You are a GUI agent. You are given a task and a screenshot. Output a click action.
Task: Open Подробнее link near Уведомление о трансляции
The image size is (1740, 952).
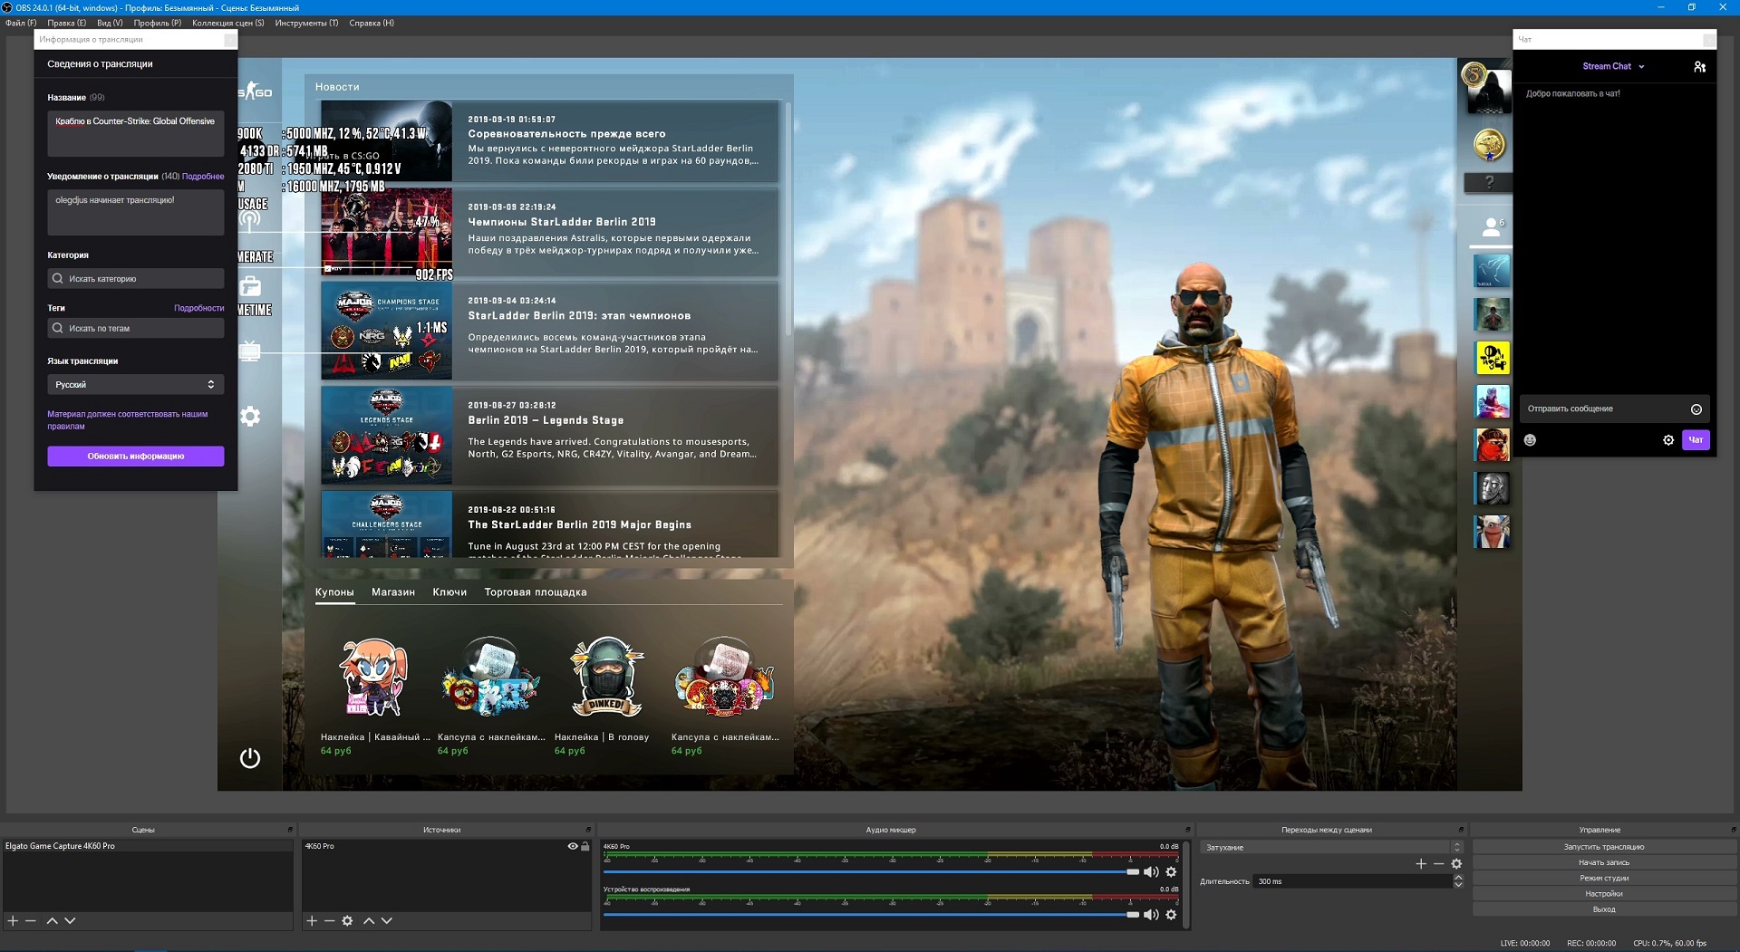click(203, 177)
